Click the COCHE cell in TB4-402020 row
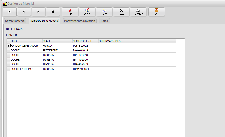Viewport: 225px width, 137px height. click(x=26, y=60)
